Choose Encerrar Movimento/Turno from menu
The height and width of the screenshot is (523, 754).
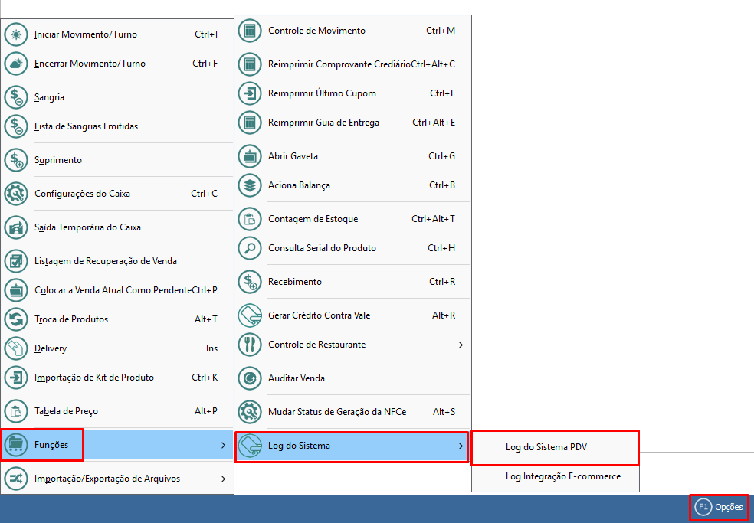pos(90,64)
